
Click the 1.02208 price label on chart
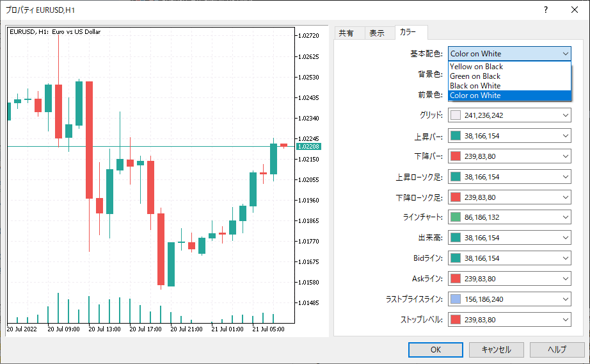pos(308,146)
